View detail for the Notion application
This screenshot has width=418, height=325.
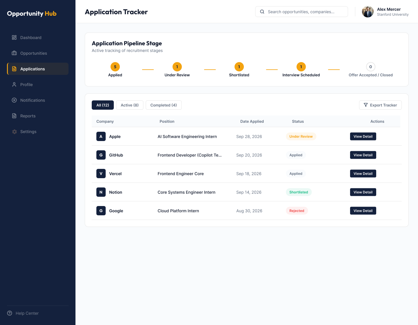coord(363,192)
